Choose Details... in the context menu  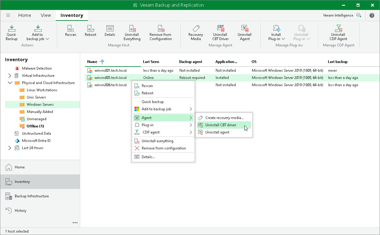click(x=163, y=157)
